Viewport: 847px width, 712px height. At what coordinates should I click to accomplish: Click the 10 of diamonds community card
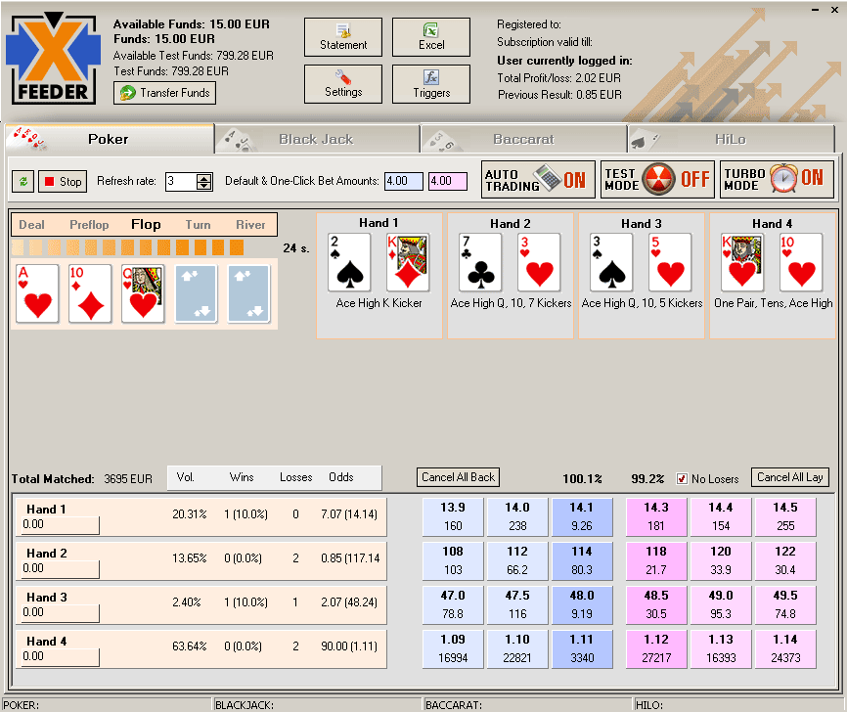(x=90, y=293)
